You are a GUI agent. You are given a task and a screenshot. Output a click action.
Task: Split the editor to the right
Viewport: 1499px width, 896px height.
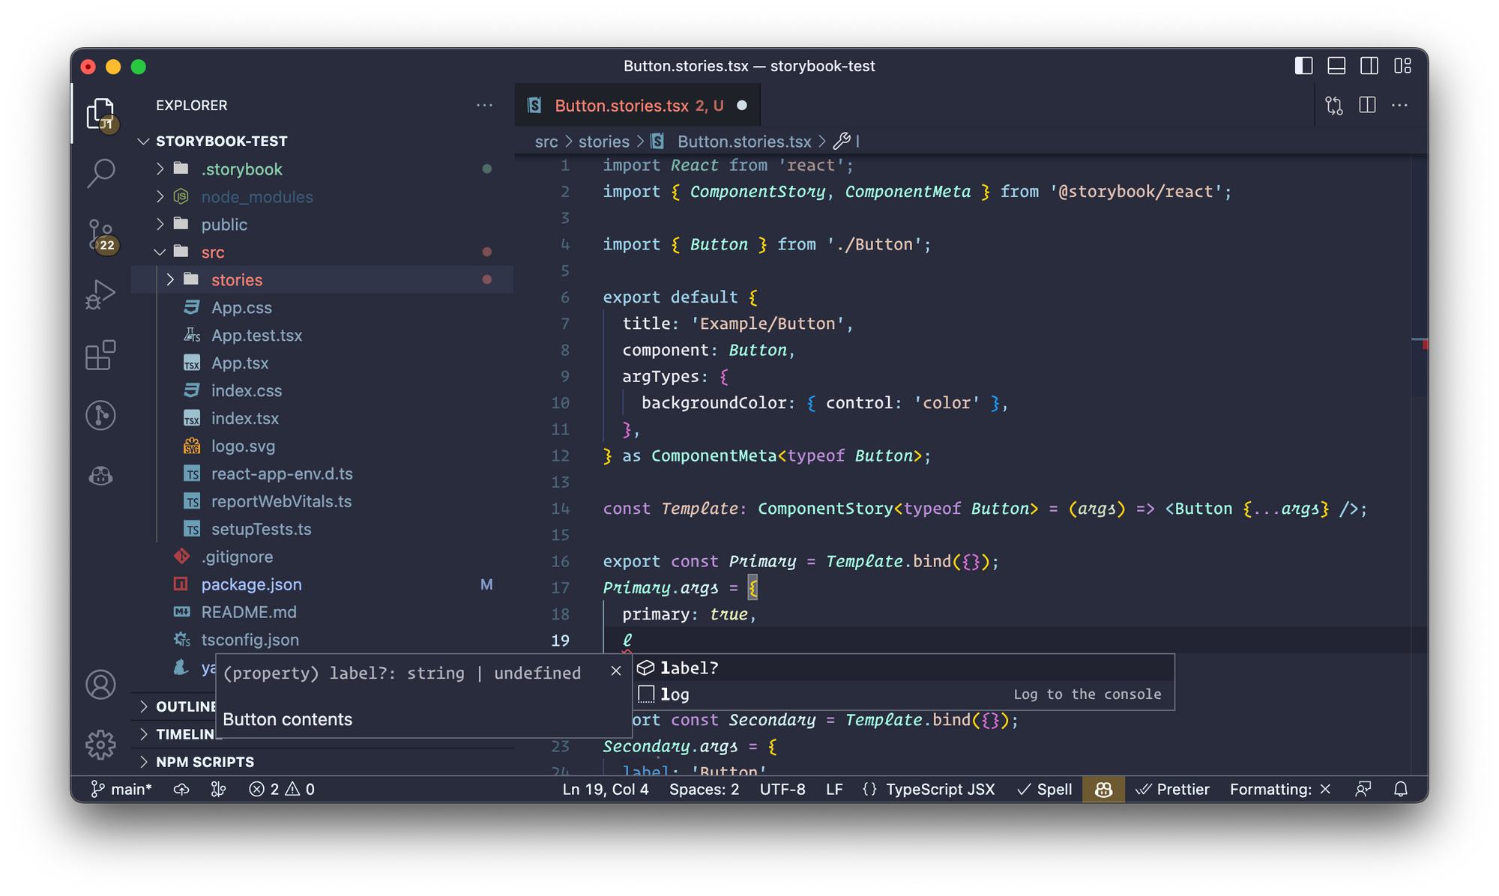(1367, 106)
